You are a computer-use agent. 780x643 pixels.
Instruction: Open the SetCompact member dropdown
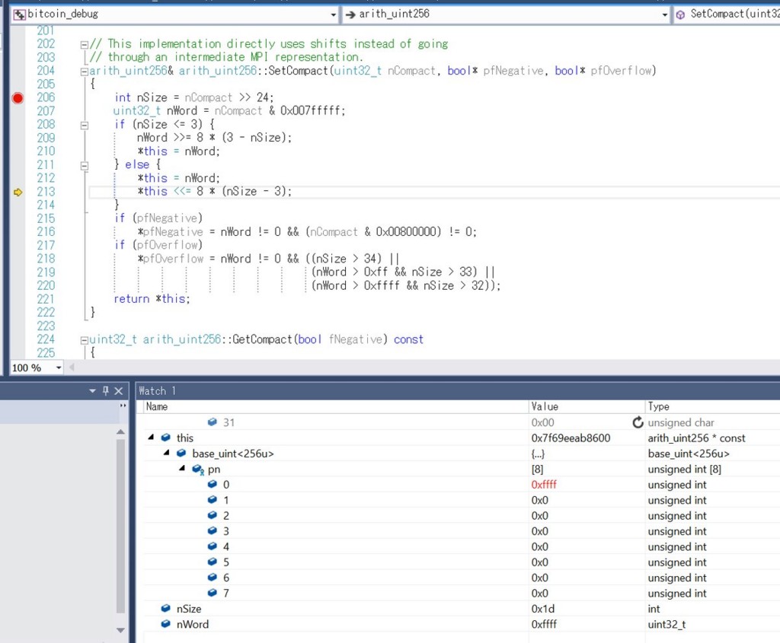pos(726,14)
